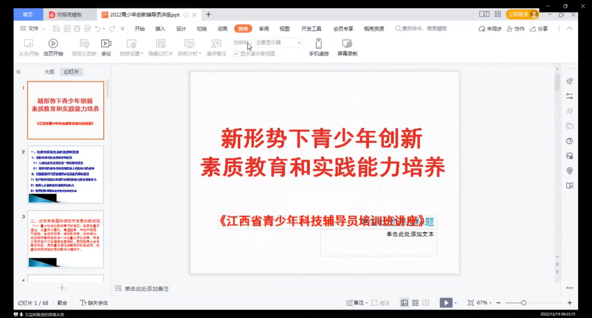Open the 大纲 outline tab
Screen dimensions: 592x318
[49, 72]
